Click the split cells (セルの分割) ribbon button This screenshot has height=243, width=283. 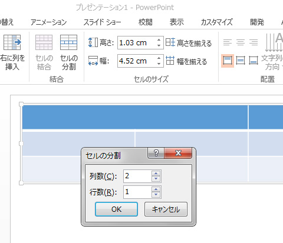68,52
